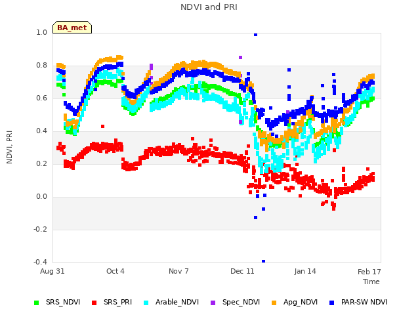Click the Time x-axis title
This screenshot has width=420, height=315.
pos(371,282)
